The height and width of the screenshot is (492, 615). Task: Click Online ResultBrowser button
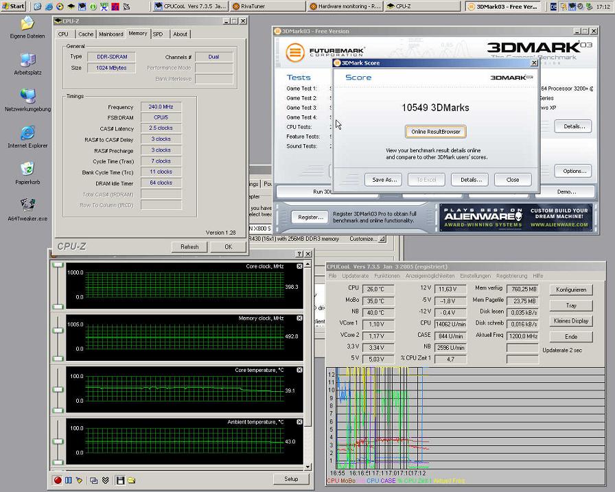(x=436, y=132)
